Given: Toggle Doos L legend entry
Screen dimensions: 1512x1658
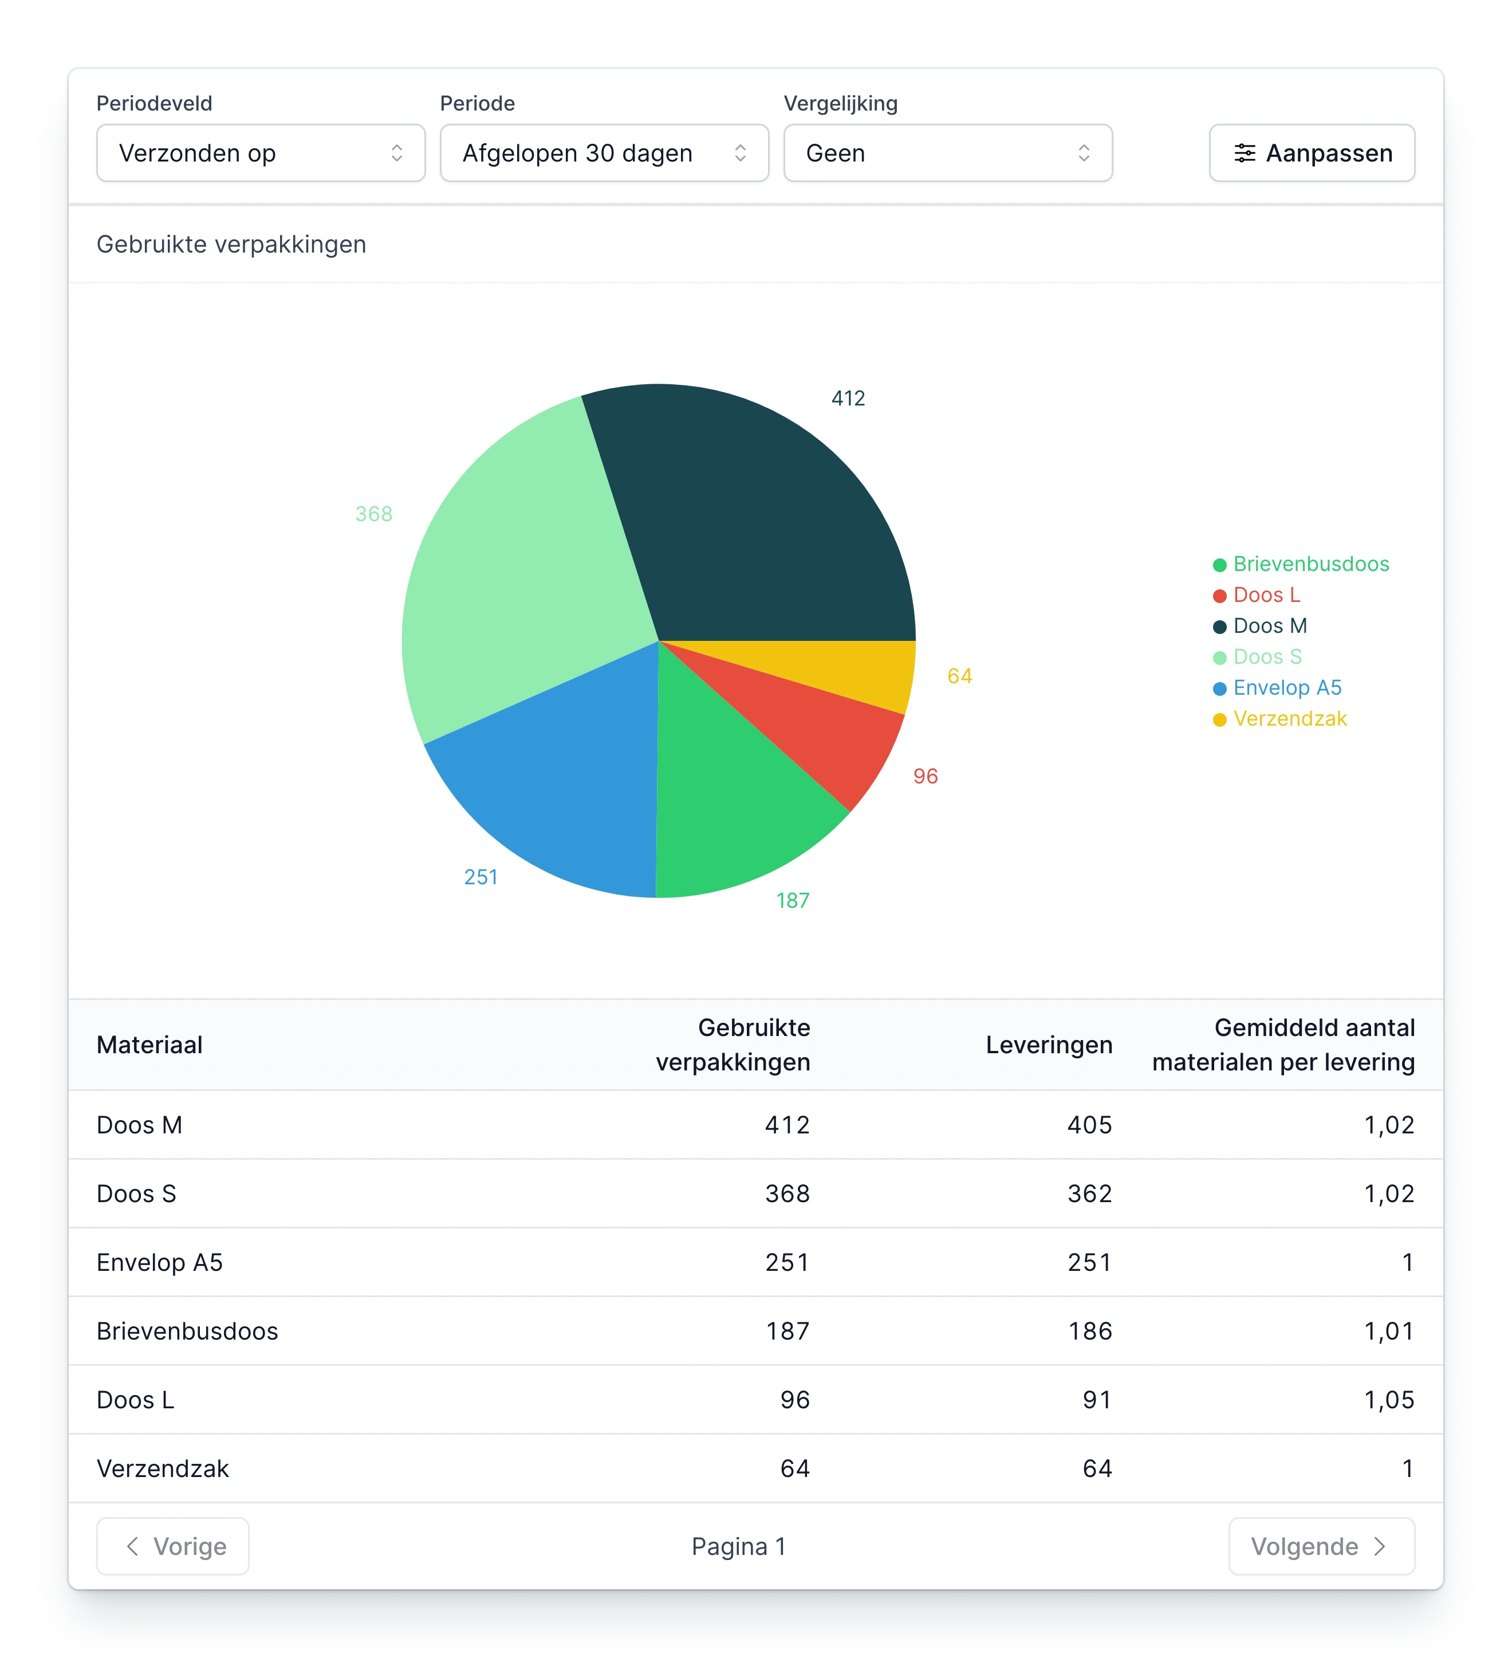Looking at the screenshot, I should [x=1256, y=594].
